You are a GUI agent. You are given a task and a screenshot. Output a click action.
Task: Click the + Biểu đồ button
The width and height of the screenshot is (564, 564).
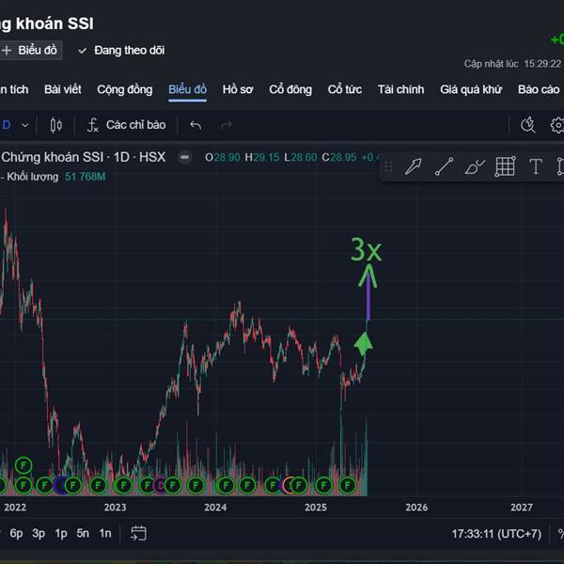[30, 51]
